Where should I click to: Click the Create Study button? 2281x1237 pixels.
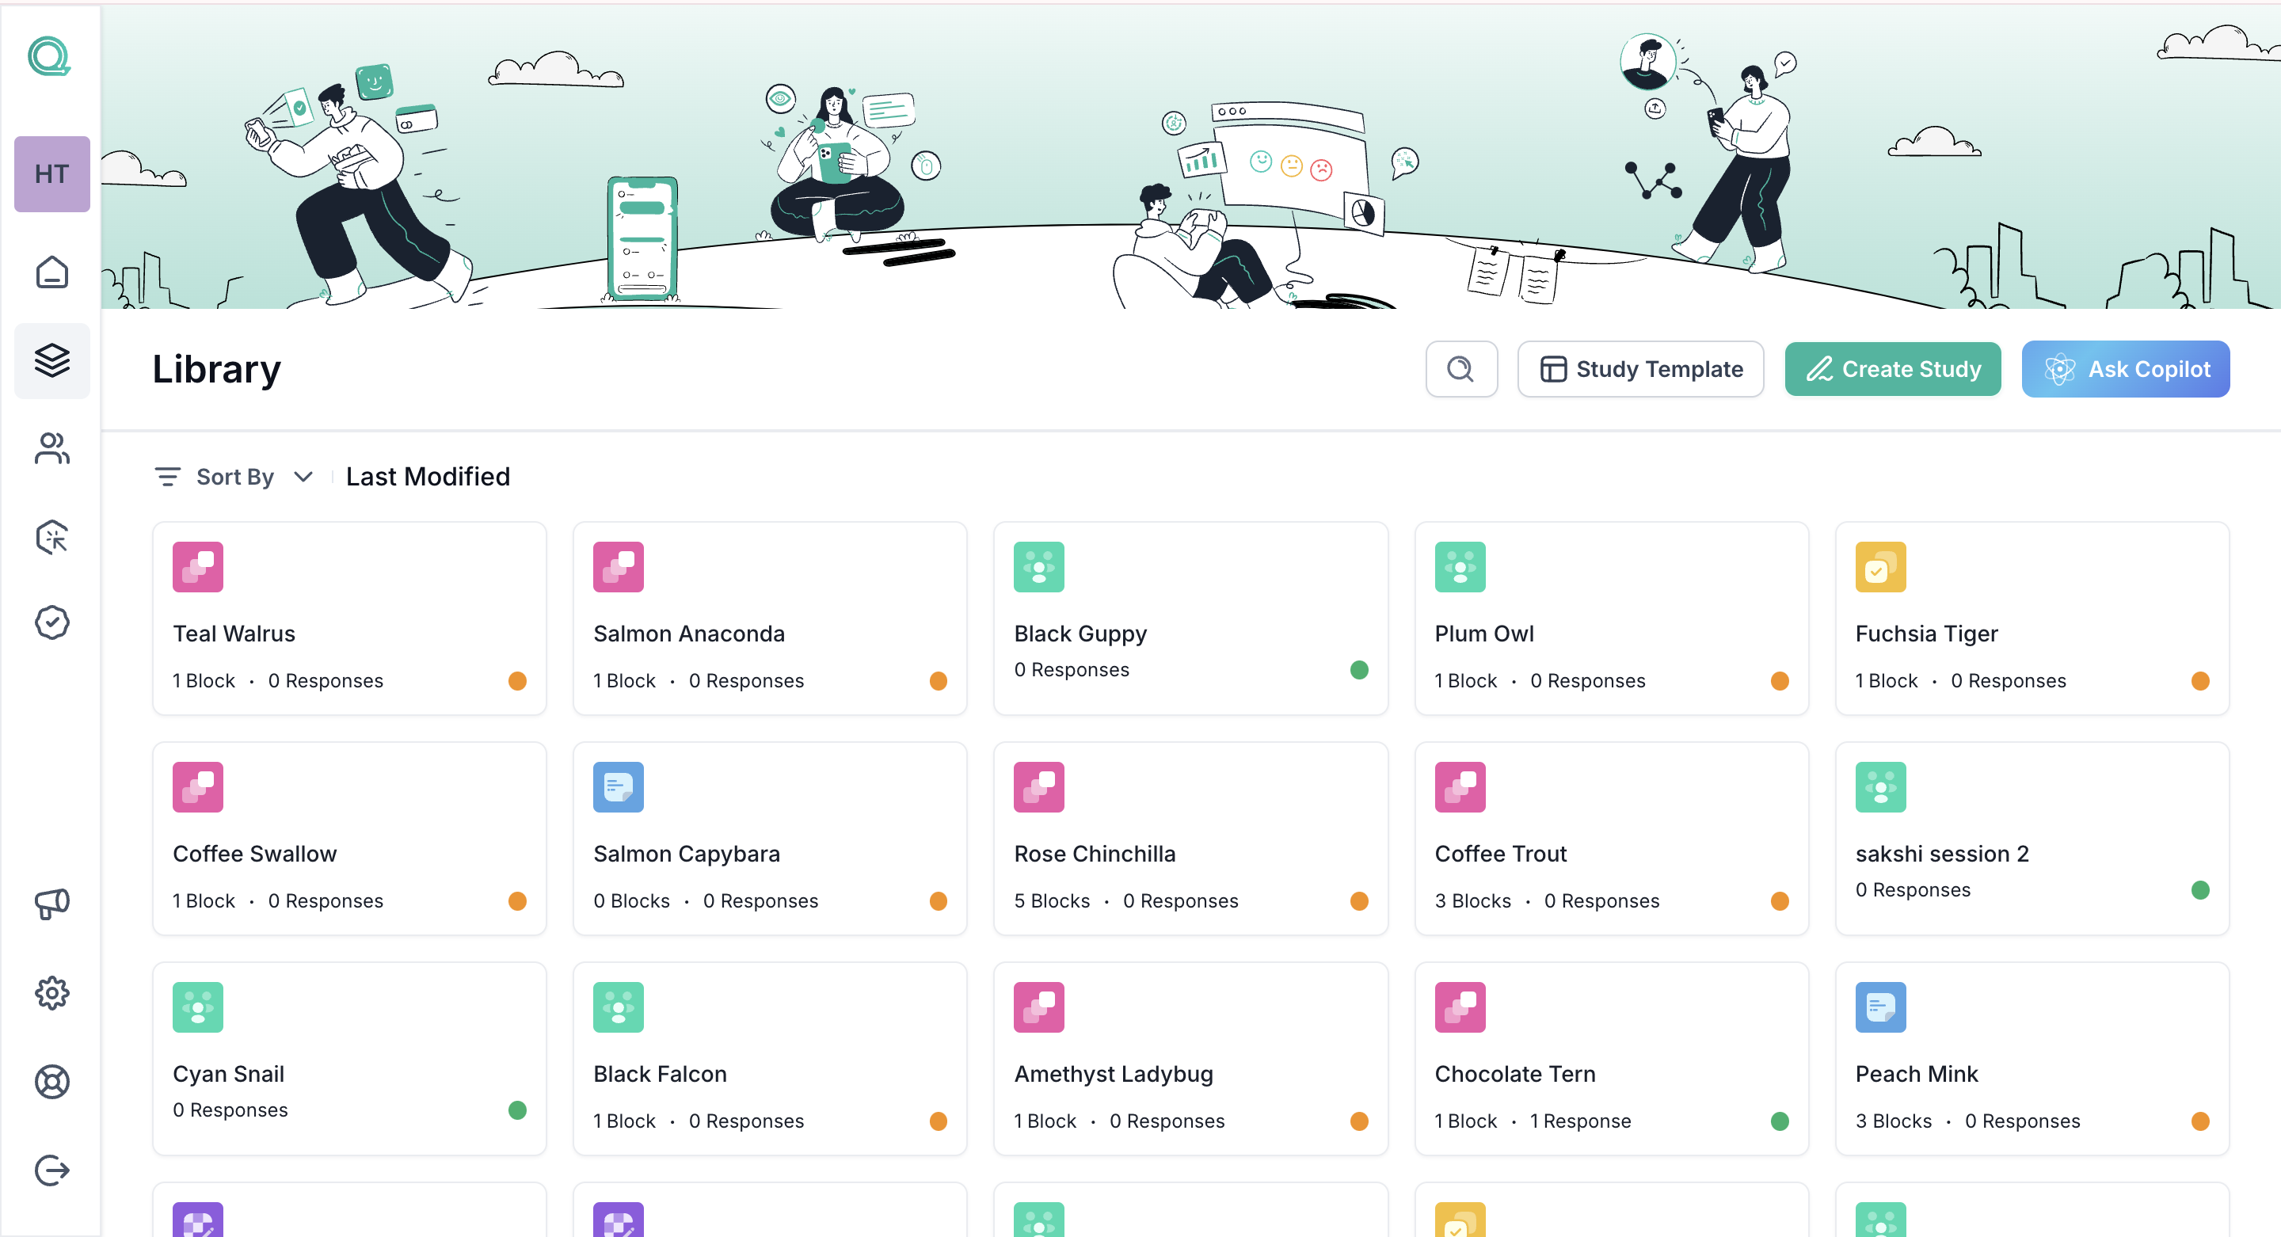coord(1892,369)
